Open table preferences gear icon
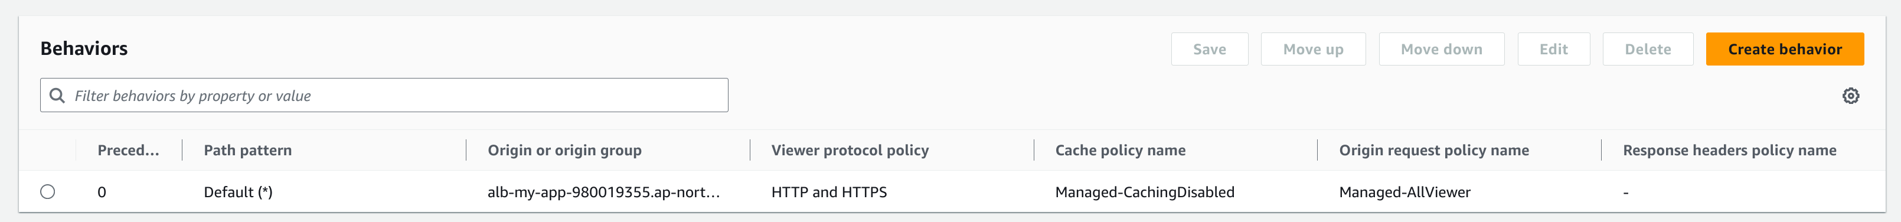 coord(1850,96)
